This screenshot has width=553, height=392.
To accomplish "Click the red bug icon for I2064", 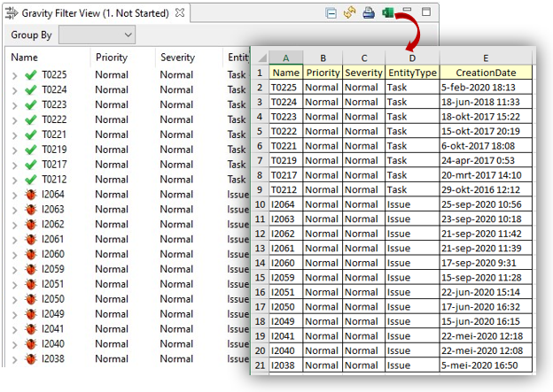I will tap(31, 194).
